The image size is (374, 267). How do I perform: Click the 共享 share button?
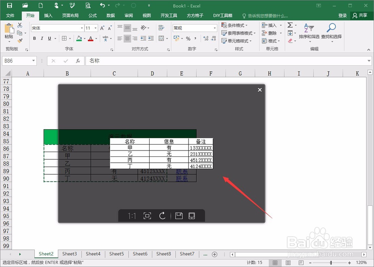(x=360, y=15)
